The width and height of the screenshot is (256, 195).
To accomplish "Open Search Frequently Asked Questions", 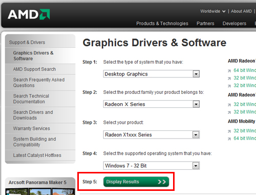I will (x=40, y=83).
